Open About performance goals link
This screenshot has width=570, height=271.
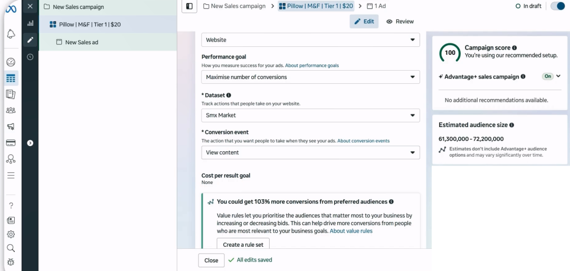point(312,66)
